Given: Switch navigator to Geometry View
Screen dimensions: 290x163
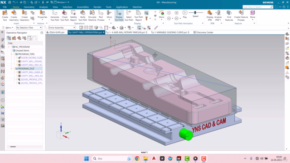Looking at the screenshot, I should click(19, 38).
